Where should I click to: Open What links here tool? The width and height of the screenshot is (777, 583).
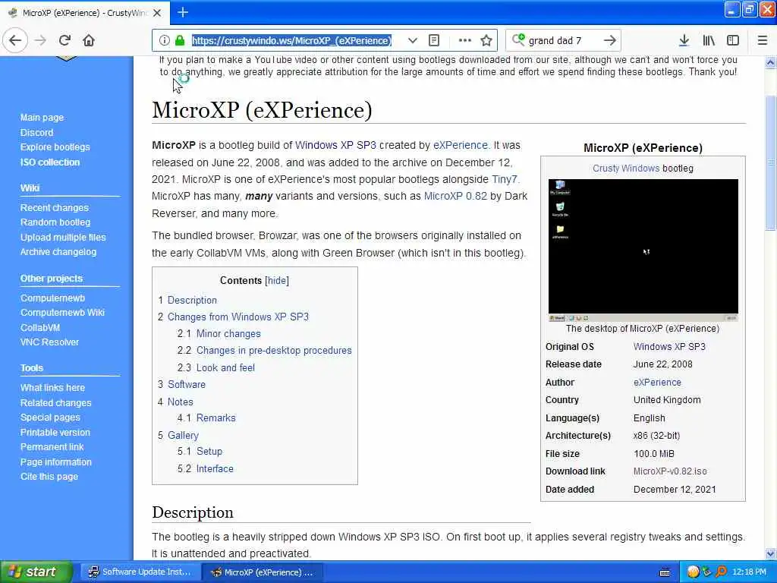[52, 388]
